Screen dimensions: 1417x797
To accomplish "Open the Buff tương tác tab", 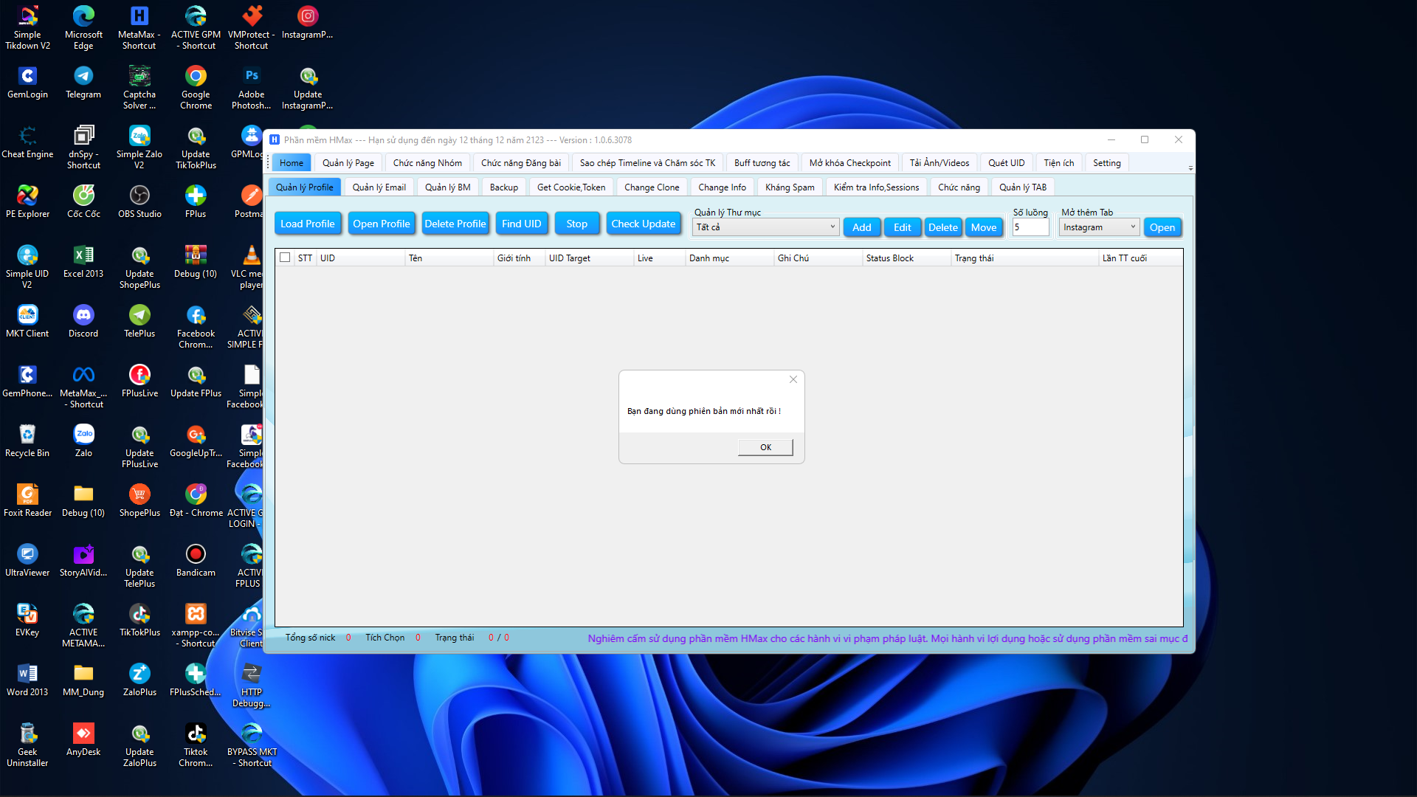I will coord(762,163).
